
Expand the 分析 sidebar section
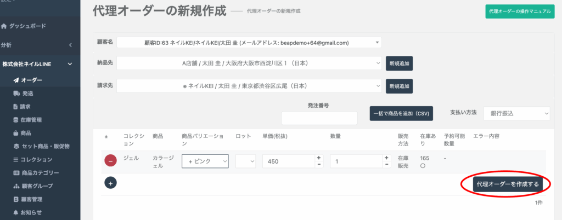tap(70, 45)
